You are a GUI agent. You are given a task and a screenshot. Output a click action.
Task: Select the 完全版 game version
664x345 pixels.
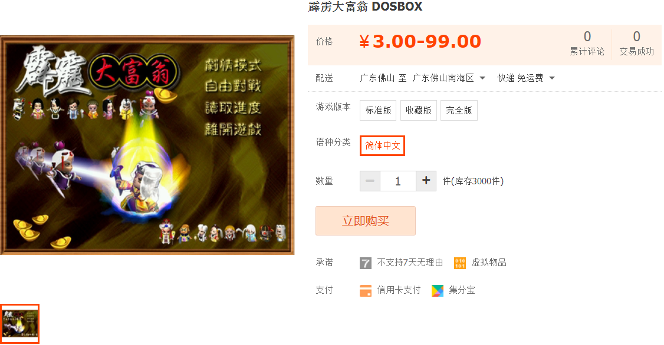pos(459,110)
